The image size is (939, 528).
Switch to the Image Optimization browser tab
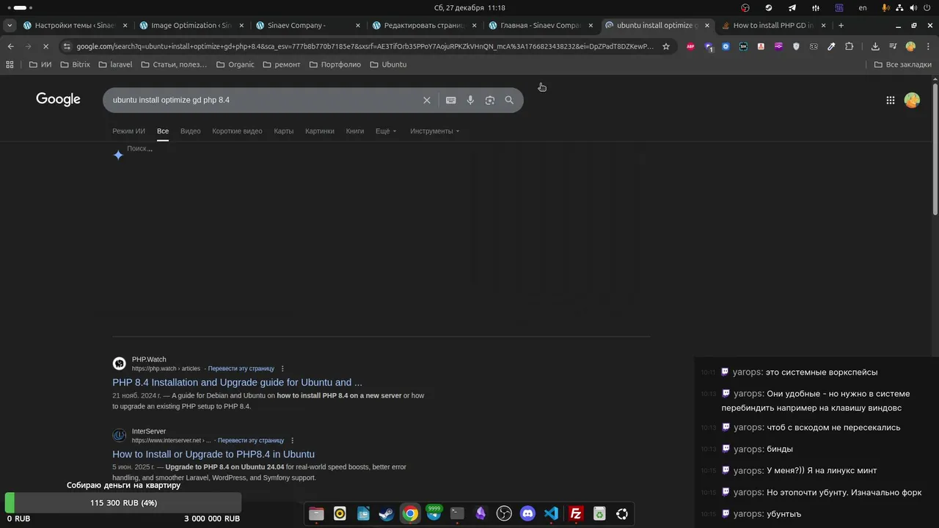[x=190, y=25]
